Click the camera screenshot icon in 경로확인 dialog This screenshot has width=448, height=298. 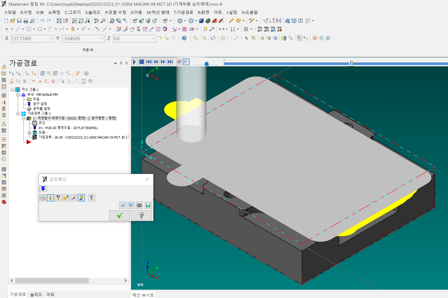[x=139, y=205]
